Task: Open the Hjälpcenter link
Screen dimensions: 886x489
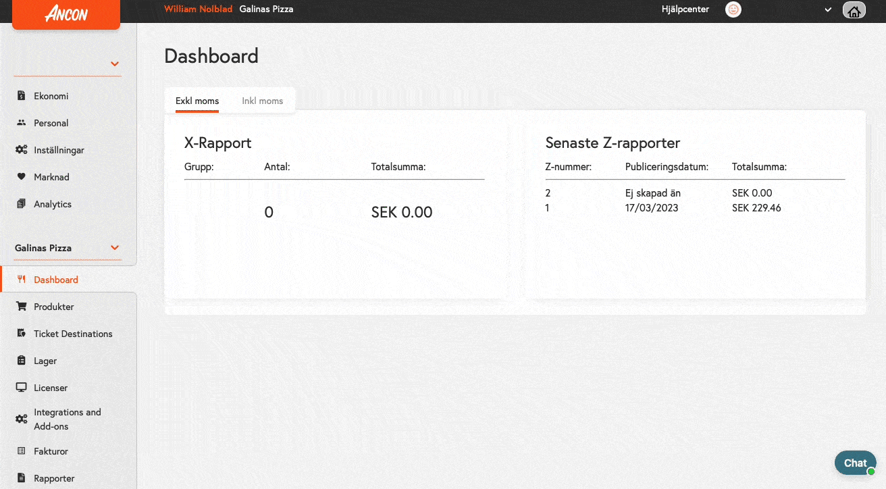Action: point(685,9)
